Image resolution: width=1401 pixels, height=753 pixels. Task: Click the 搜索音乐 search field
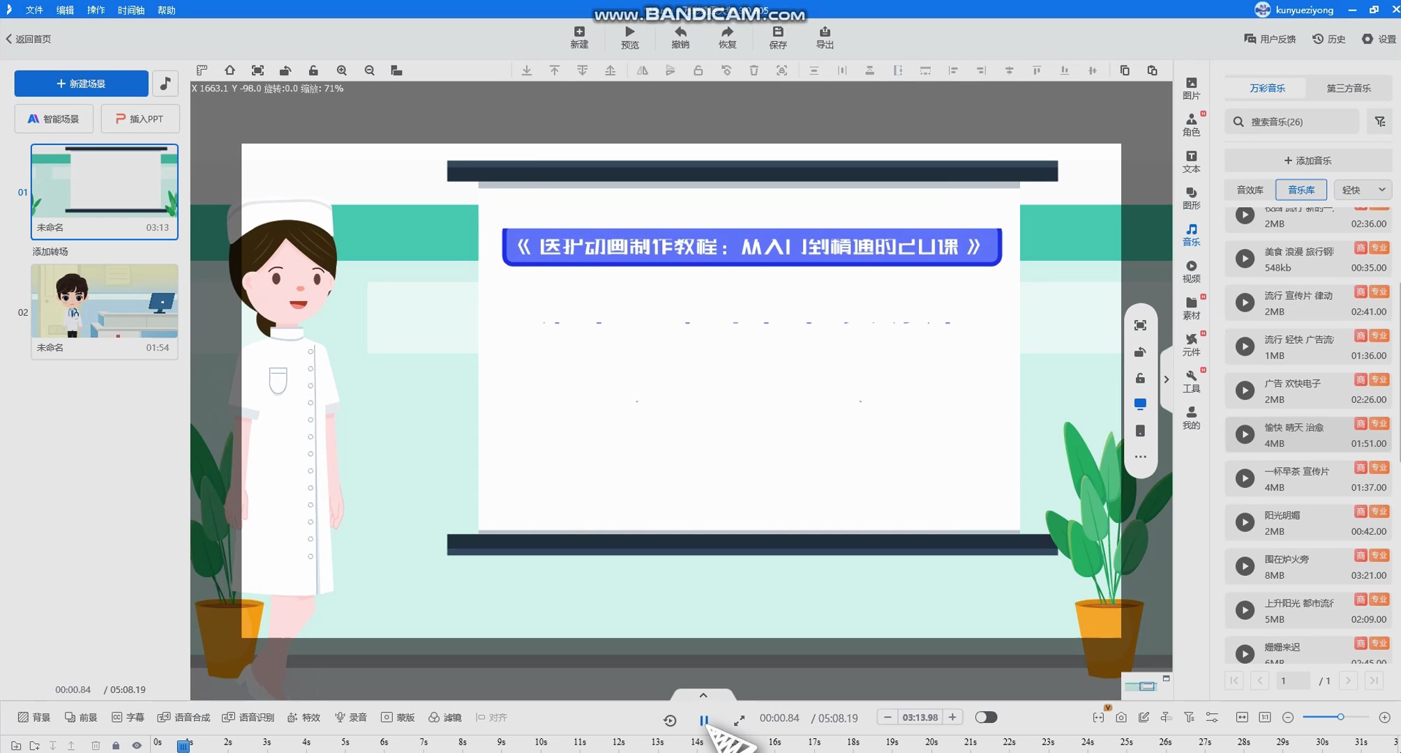(1292, 121)
